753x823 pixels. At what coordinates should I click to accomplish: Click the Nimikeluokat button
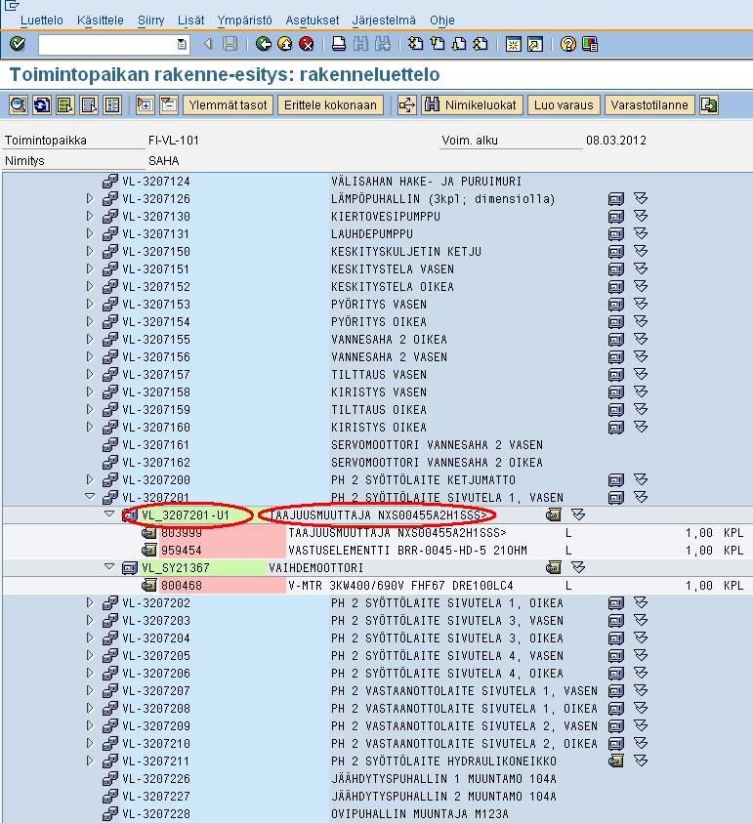coord(472,105)
